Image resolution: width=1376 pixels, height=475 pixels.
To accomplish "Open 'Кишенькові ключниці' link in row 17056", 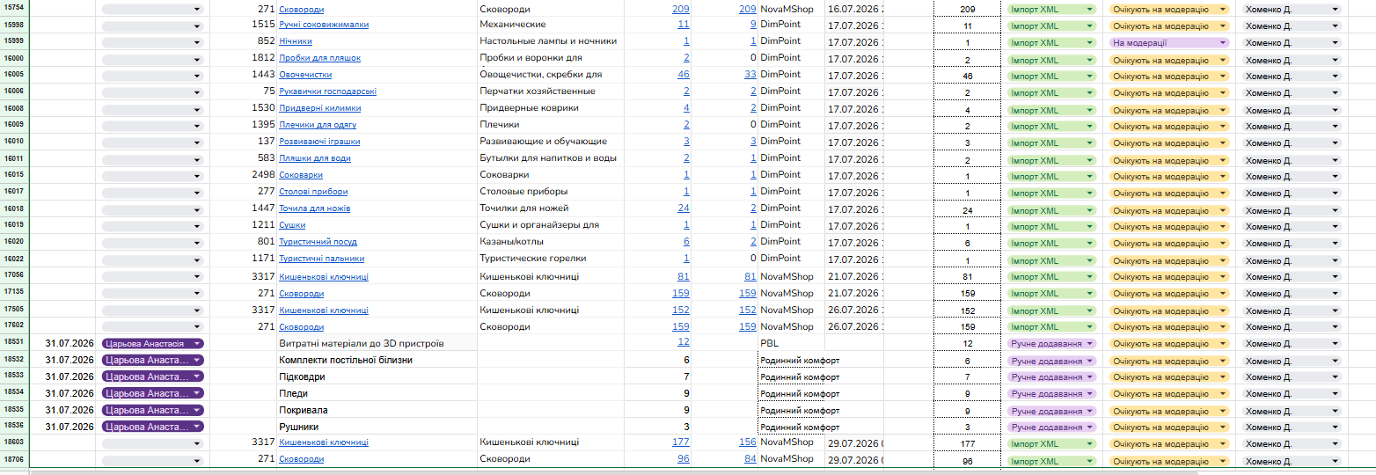I will pos(324,276).
